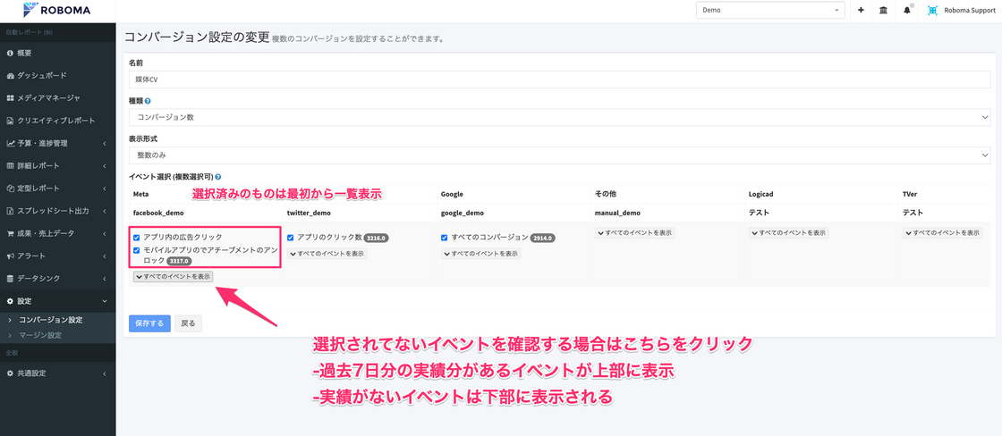Click help icon next to イベント選択 label
Image resolution: width=1002 pixels, height=436 pixels.
point(218,176)
